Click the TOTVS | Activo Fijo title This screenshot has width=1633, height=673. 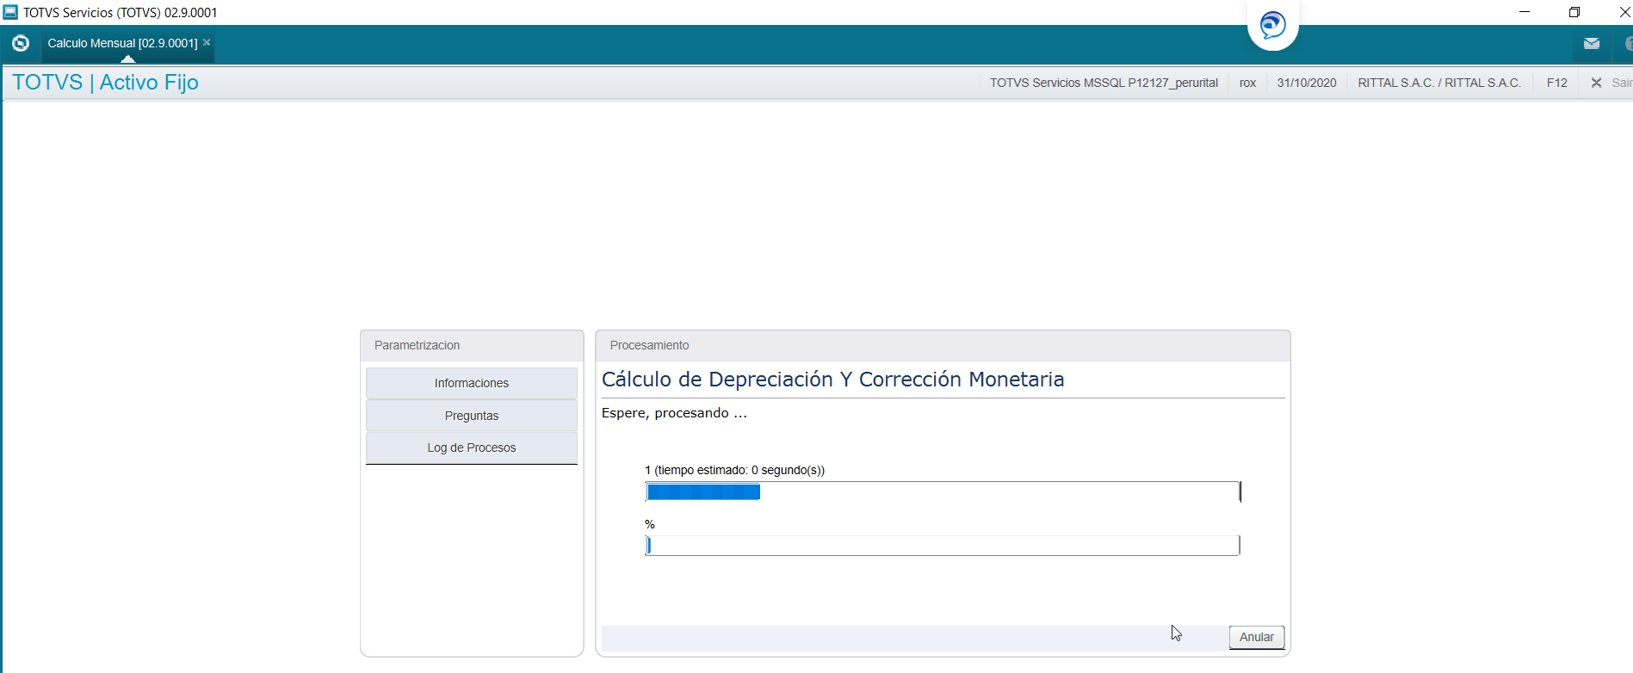(x=105, y=82)
